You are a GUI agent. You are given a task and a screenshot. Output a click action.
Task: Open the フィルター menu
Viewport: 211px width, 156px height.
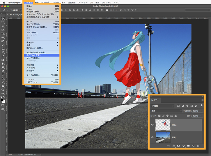coord(83,3)
